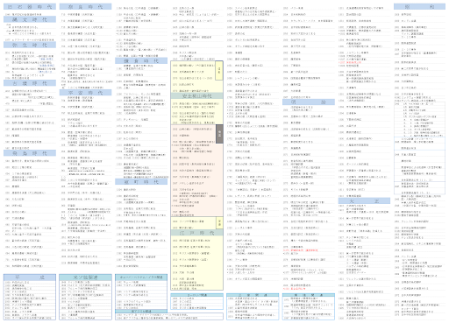Select the 米ソ related box heading
This screenshot has width=449, height=323.
[85, 277]
